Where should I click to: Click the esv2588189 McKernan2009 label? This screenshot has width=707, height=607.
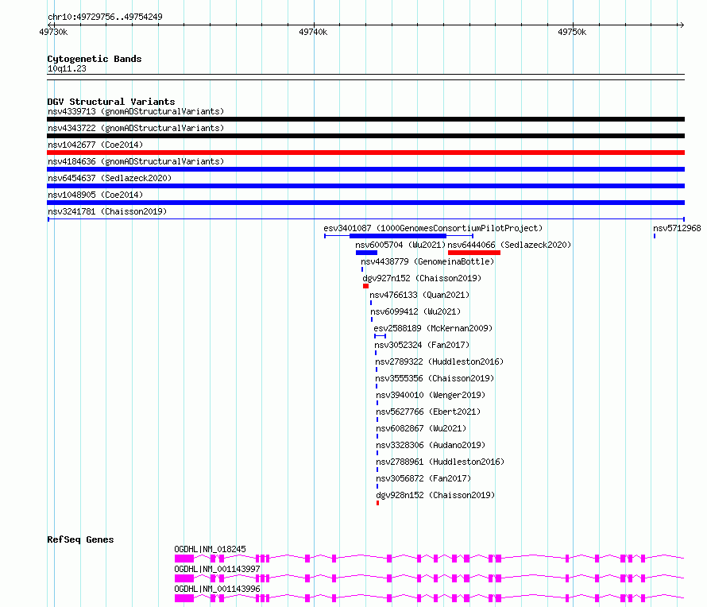(x=433, y=328)
